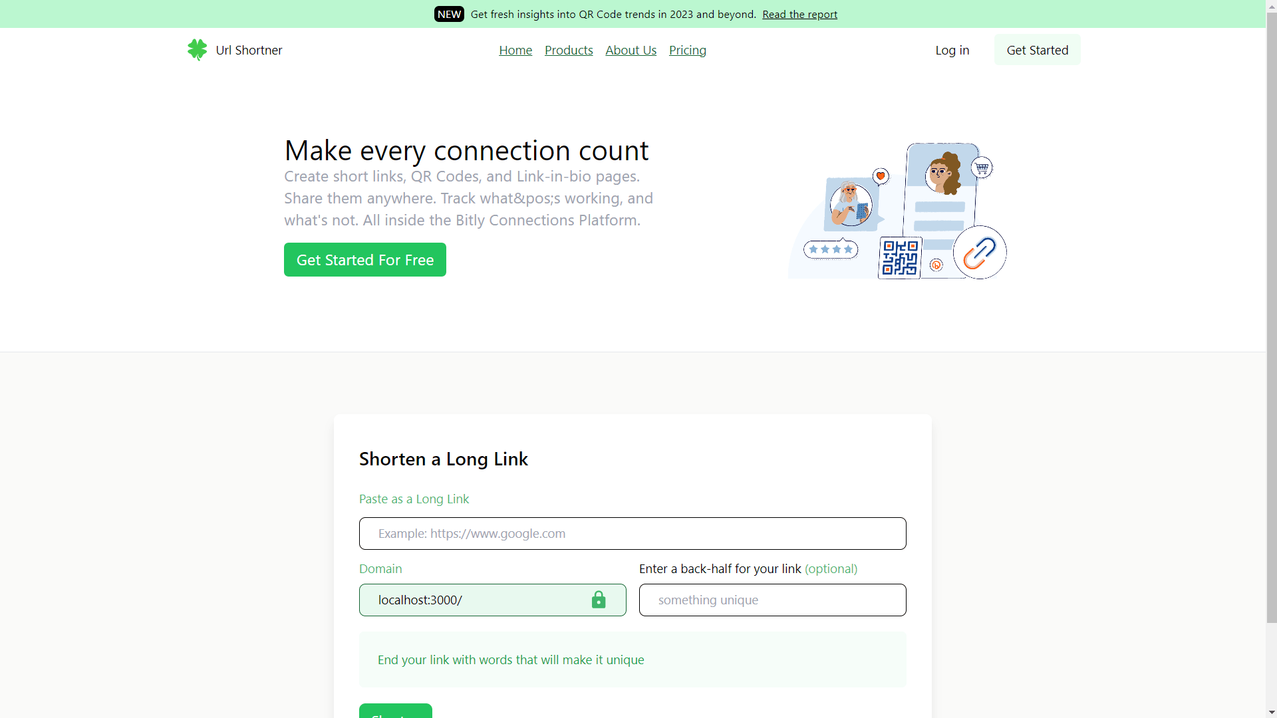The height and width of the screenshot is (718, 1277).
Task: Select the Home navigation tab
Action: (x=515, y=49)
